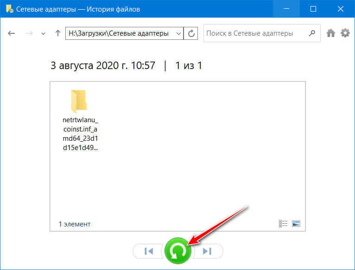Go to previous version

coord(148,251)
